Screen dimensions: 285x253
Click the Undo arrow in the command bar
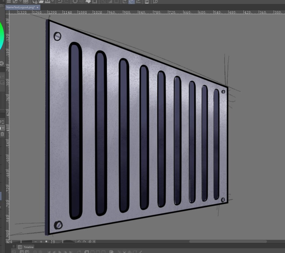click(60, 1)
